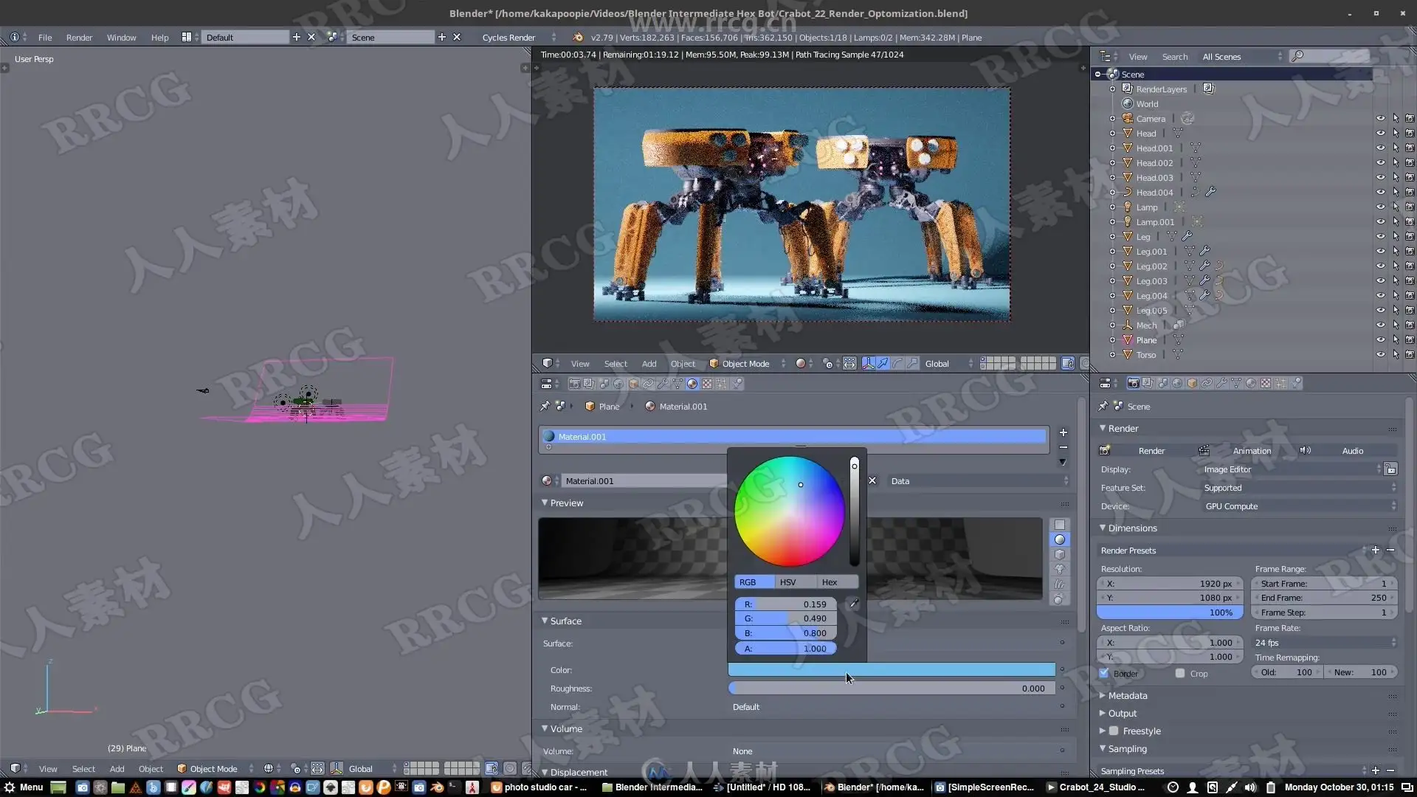Click the eyedropper in the color picker
Screen dimensions: 1417x797
pyautogui.click(x=854, y=604)
